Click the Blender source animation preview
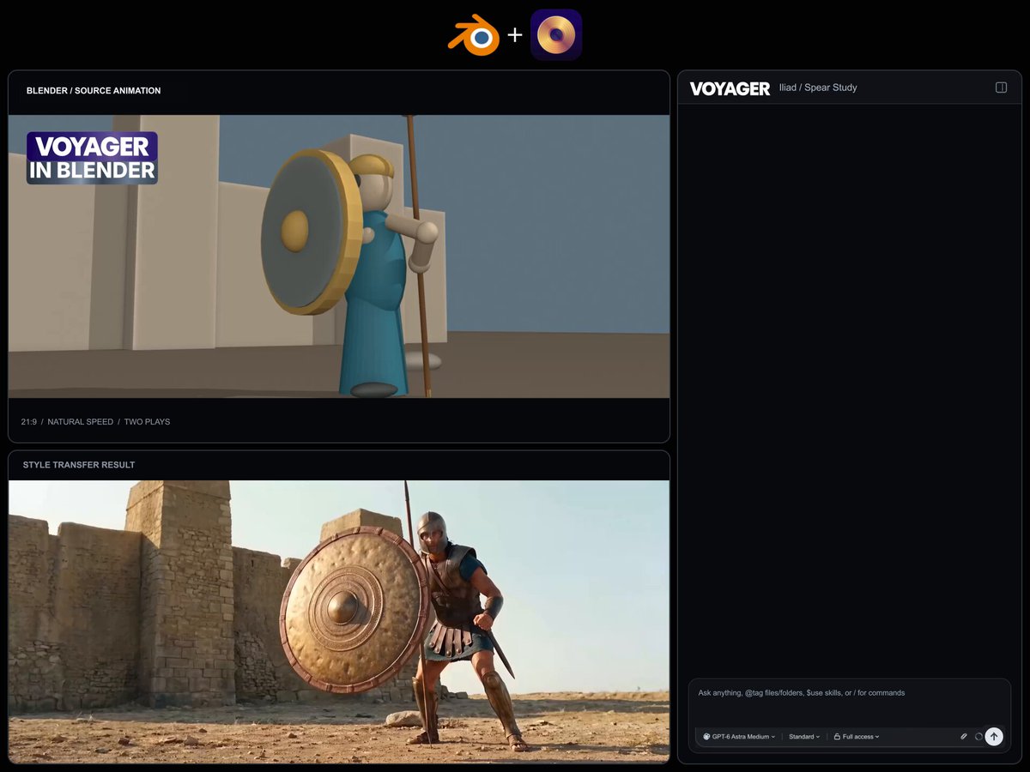Screen dimensions: 1030x772 click(339, 256)
